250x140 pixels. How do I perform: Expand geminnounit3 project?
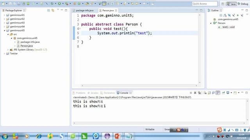point(4,23)
